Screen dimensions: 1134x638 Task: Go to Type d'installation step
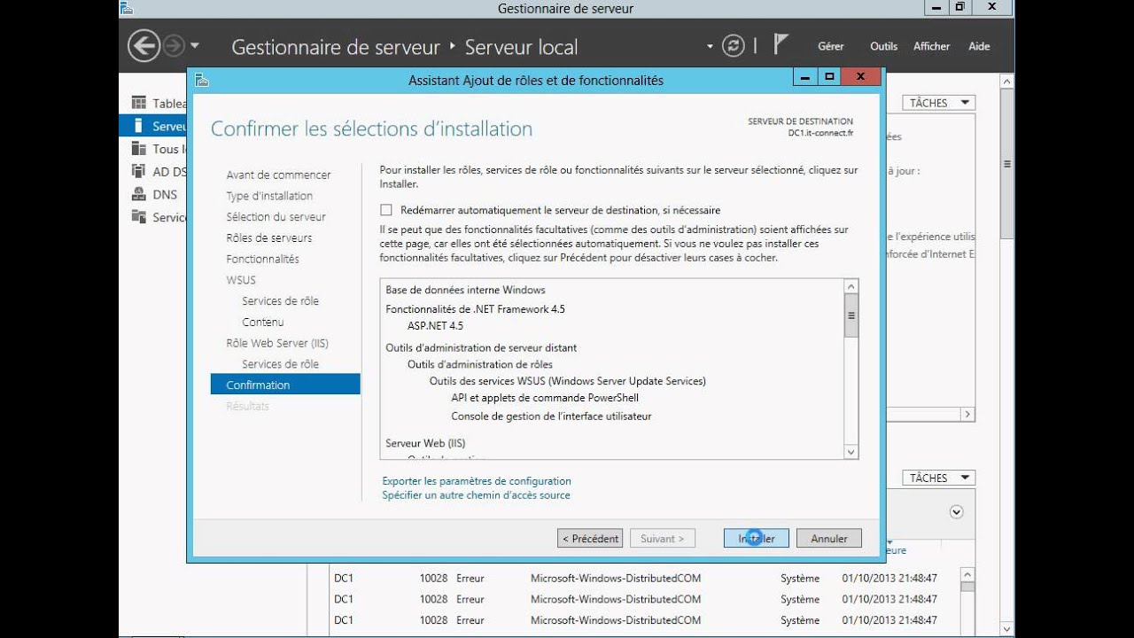269,196
